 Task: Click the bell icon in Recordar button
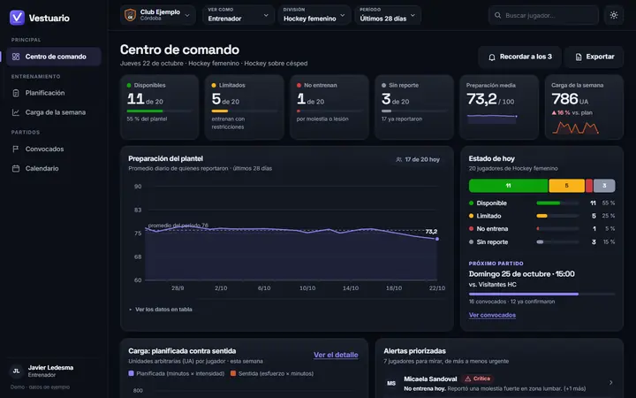(x=492, y=57)
